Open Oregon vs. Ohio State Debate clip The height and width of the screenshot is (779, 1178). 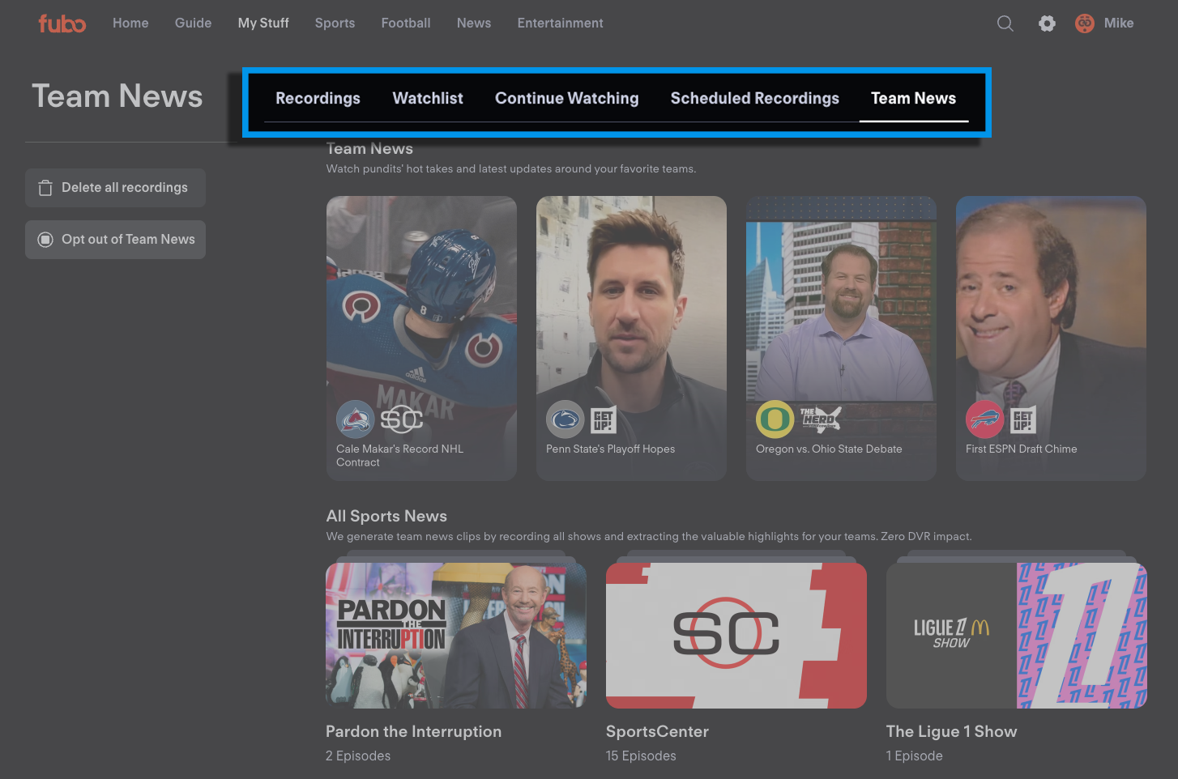pyautogui.click(x=841, y=338)
